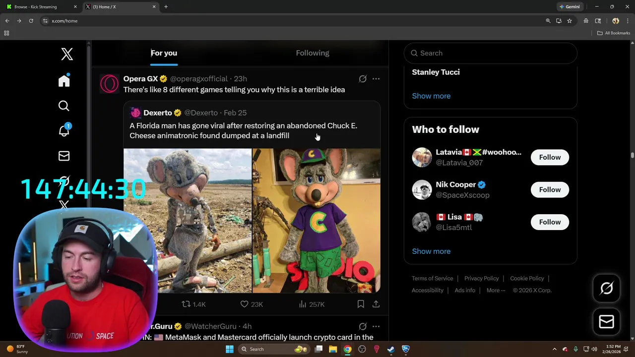The image size is (635, 357).
Task: Close the Kick Streaming tab
Action: click(x=75, y=7)
